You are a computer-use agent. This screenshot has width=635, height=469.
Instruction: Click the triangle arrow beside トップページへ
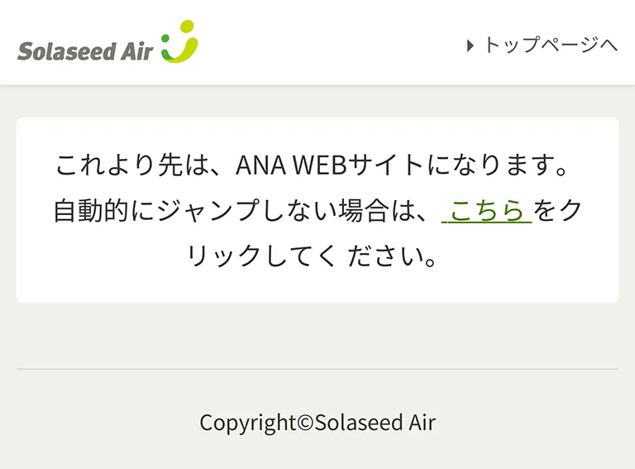tap(470, 45)
